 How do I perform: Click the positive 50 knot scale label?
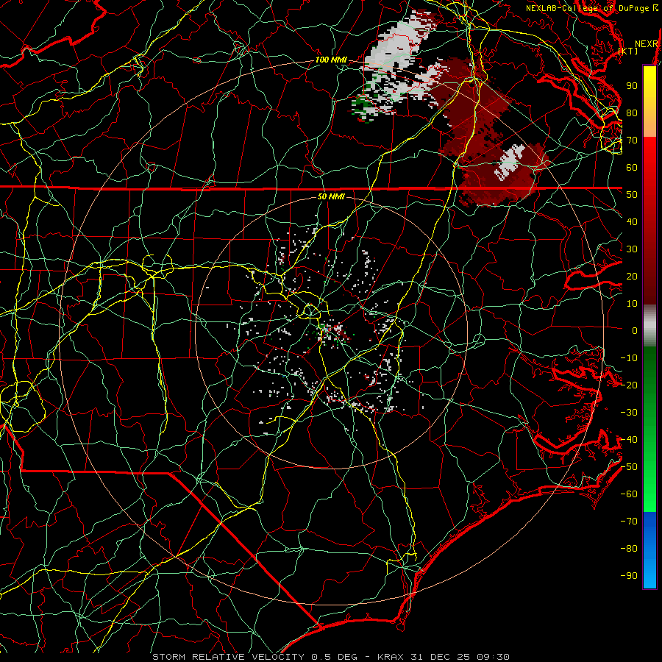(x=632, y=195)
